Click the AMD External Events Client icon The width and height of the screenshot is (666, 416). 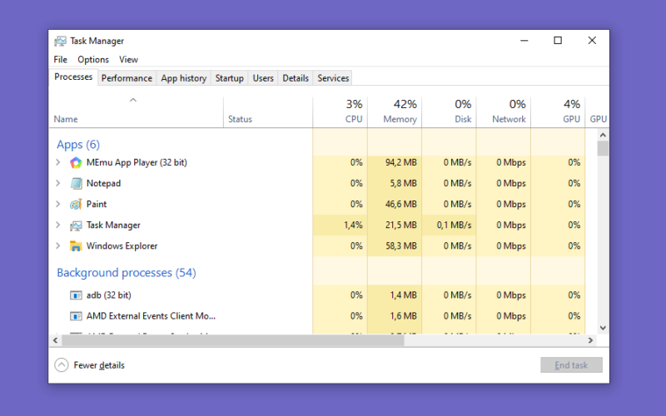(76, 316)
